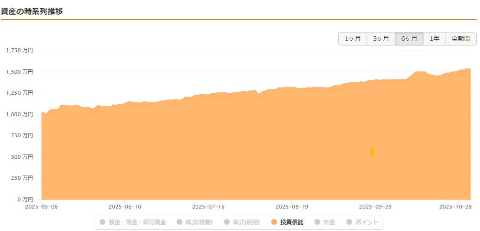Click the 2025-08-19 x-axis date label
This screenshot has height=231, width=480.
click(x=291, y=207)
